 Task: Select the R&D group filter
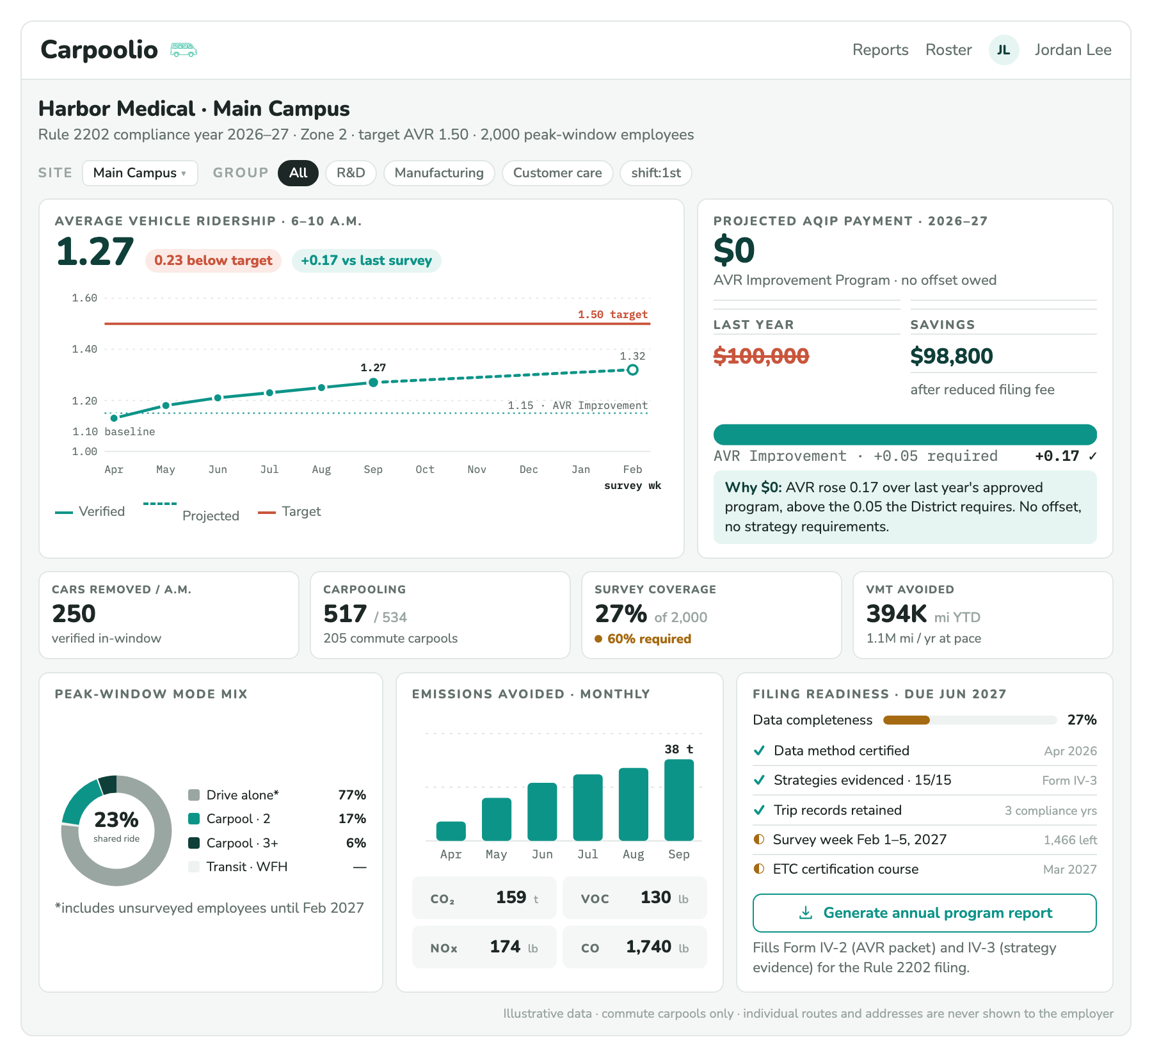tap(351, 173)
